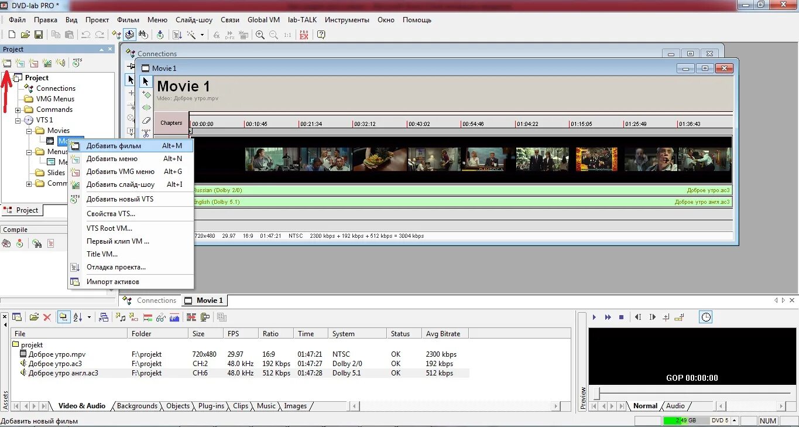Click the compile disc icon in main toolbar
The image size is (799, 427).
tap(160, 35)
